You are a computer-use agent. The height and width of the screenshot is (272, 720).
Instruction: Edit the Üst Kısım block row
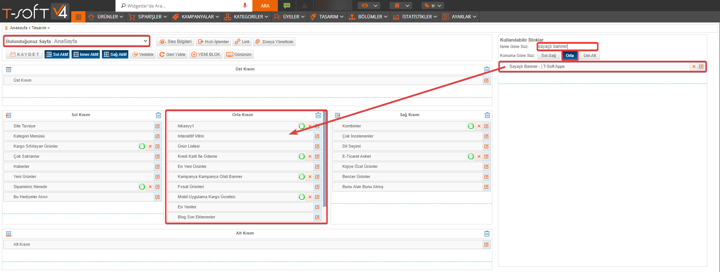tap(486, 80)
